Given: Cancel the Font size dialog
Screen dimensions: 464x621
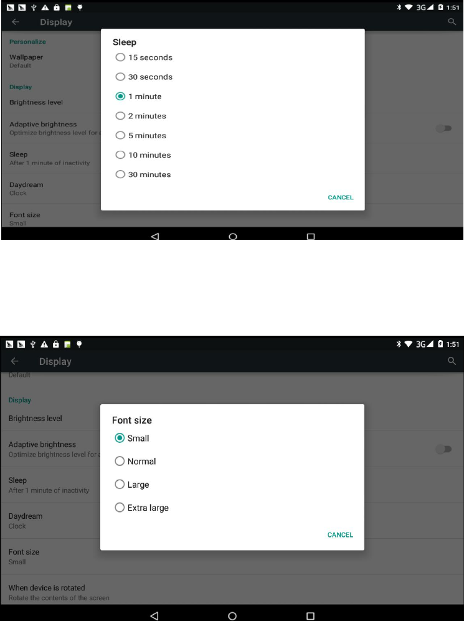Looking at the screenshot, I should click(340, 534).
